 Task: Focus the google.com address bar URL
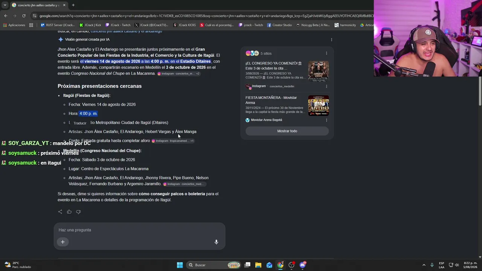tap(206, 16)
